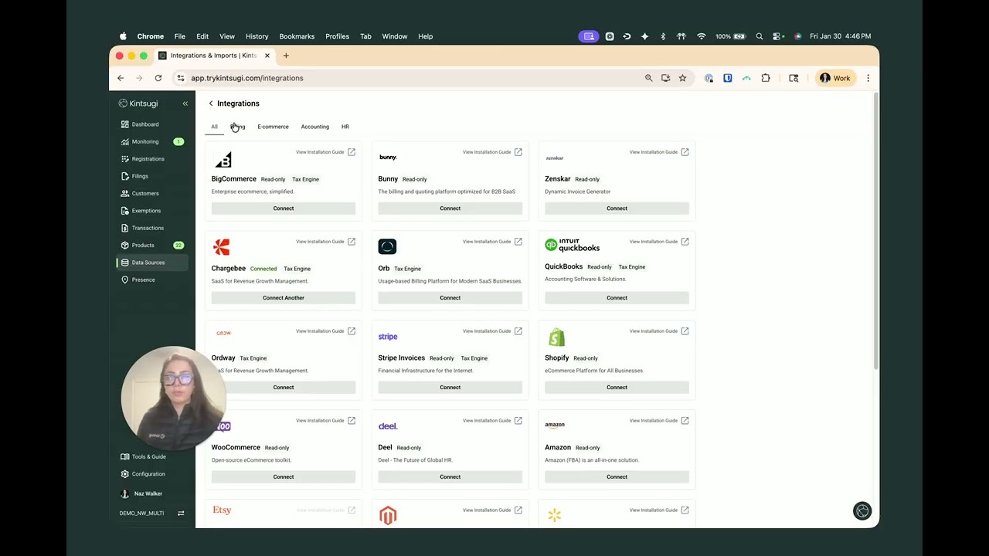Click the Orb logo
This screenshot has width=989, height=556.
pyautogui.click(x=387, y=246)
